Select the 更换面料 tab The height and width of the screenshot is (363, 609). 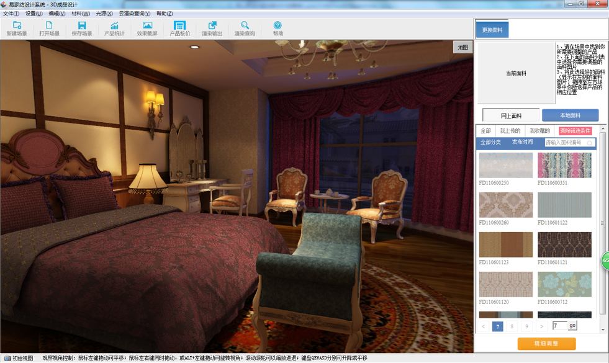492,30
